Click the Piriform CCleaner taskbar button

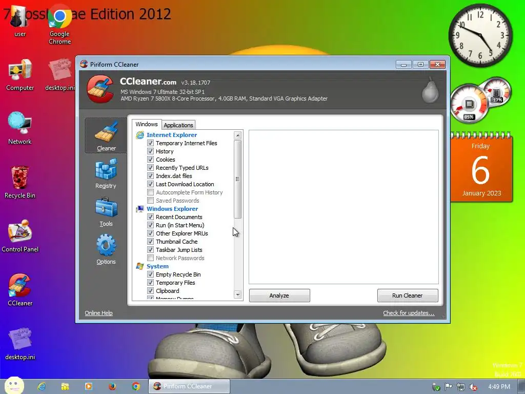point(189,386)
